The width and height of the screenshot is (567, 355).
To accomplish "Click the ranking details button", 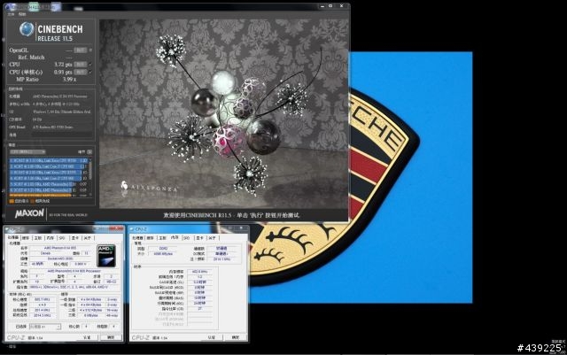I will pyautogui.click(x=89, y=152).
